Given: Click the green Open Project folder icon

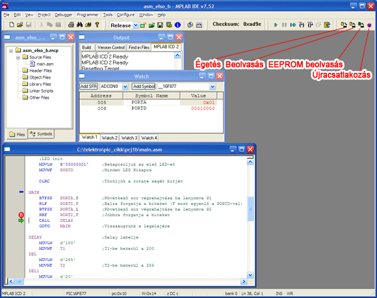Looking at the screenshot, I should click(x=151, y=25).
